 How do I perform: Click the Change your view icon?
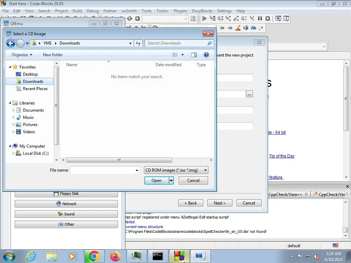click(x=175, y=55)
